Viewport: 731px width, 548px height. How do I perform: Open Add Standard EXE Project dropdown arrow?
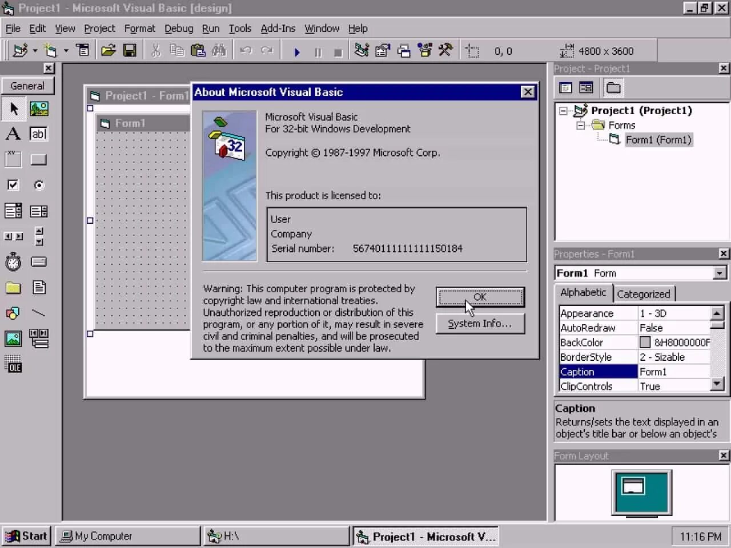[35, 51]
